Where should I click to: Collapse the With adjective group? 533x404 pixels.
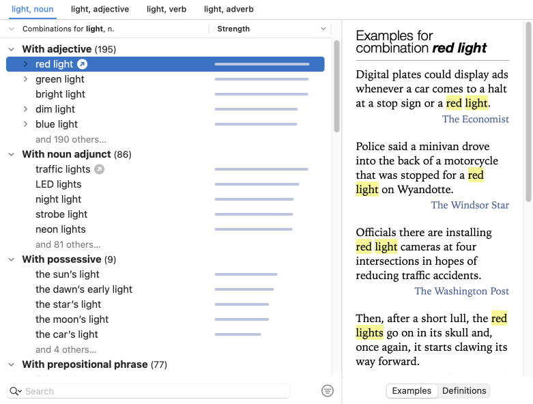click(11, 49)
